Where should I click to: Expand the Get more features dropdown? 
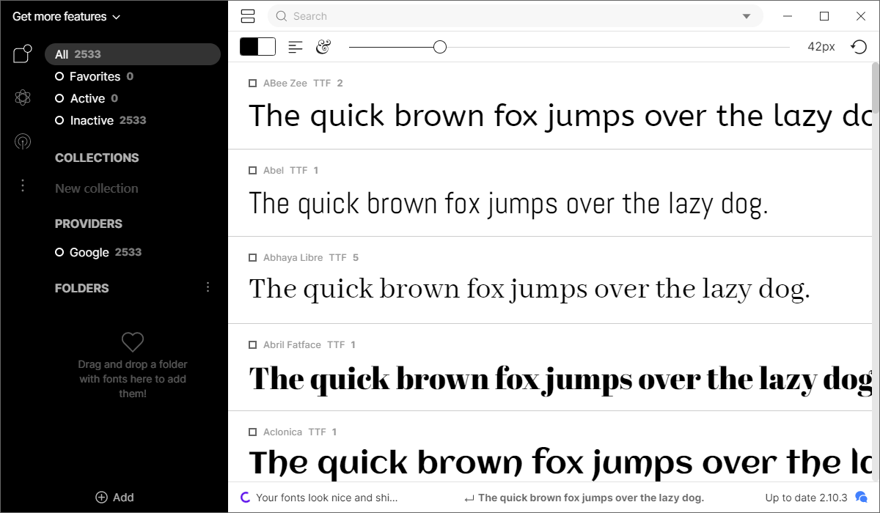pyautogui.click(x=65, y=15)
